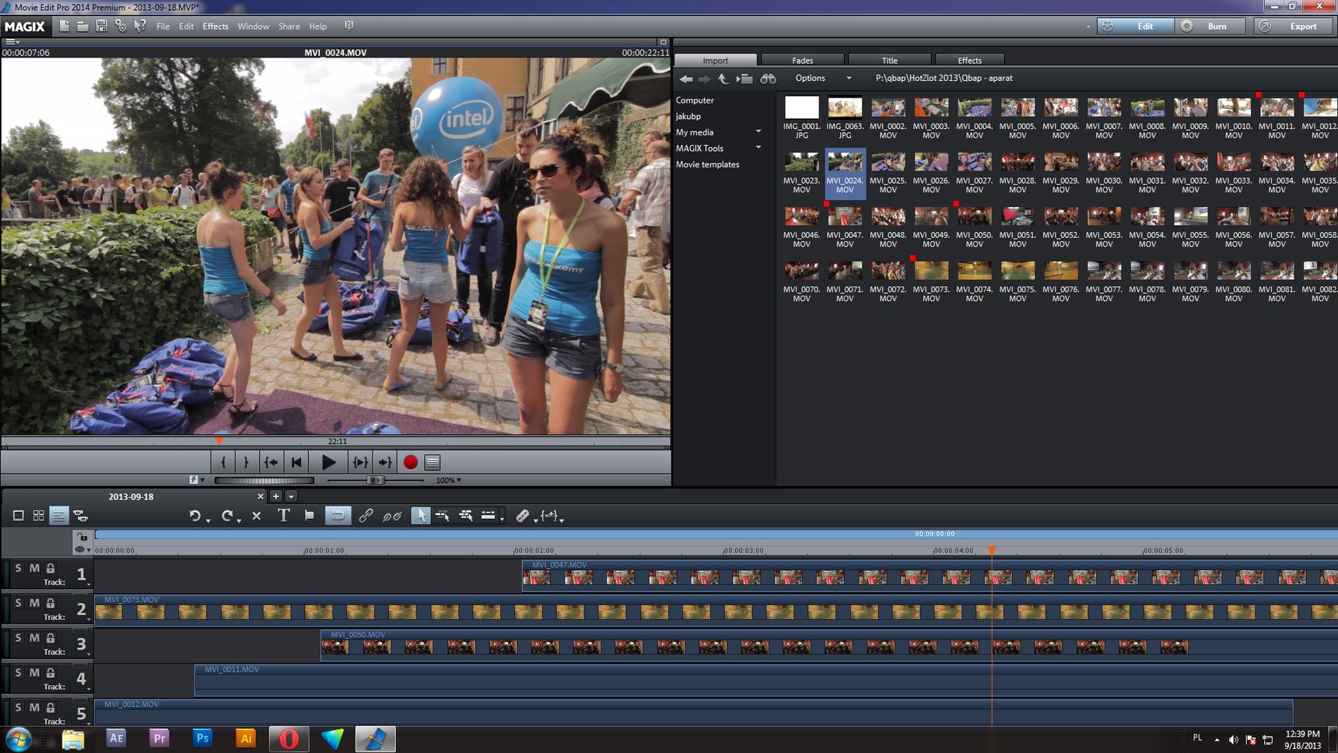Open program settings with the gears icon
The image size is (1338, 753).
click(121, 26)
